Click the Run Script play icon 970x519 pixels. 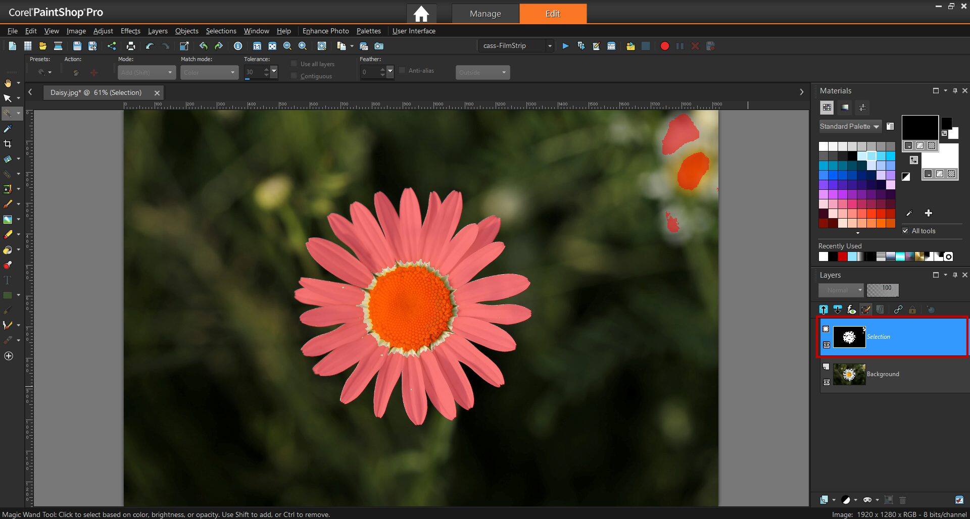click(565, 46)
